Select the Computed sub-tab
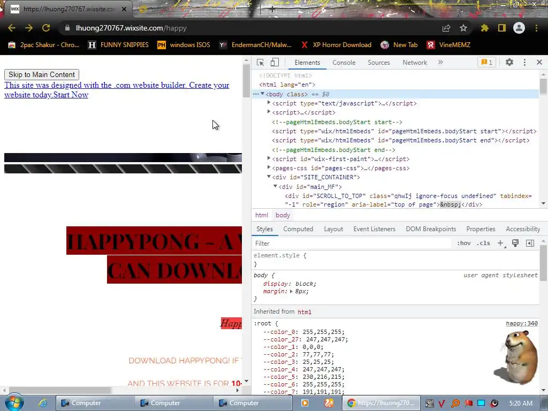The image size is (548, 411). (x=298, y=229)
